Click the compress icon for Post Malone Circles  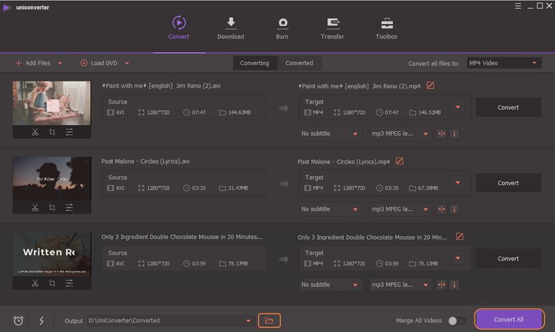[x=442, y=209]
